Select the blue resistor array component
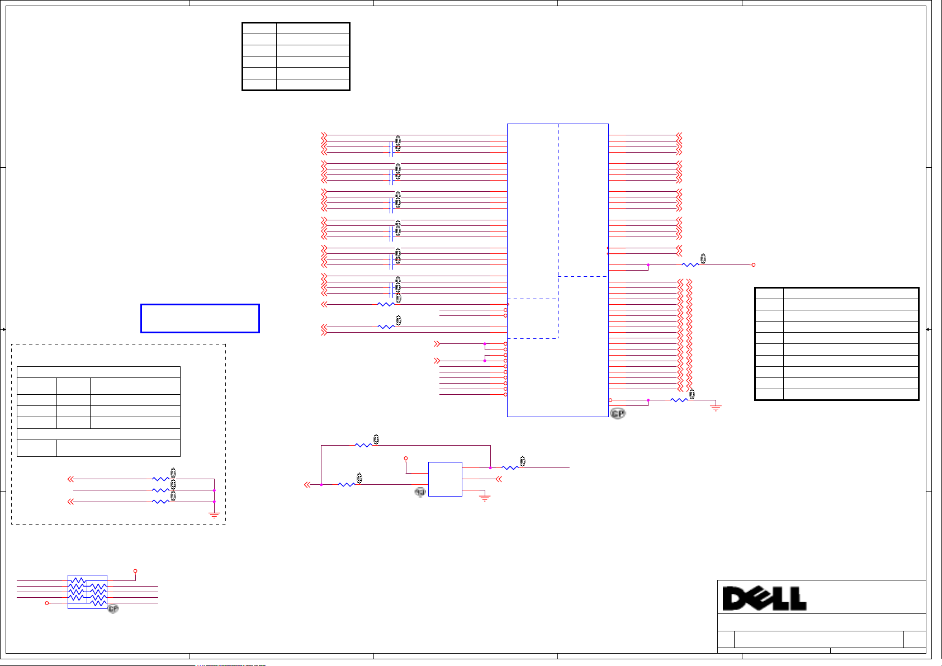This screenshot has height=666, width=942. [87, 592]
